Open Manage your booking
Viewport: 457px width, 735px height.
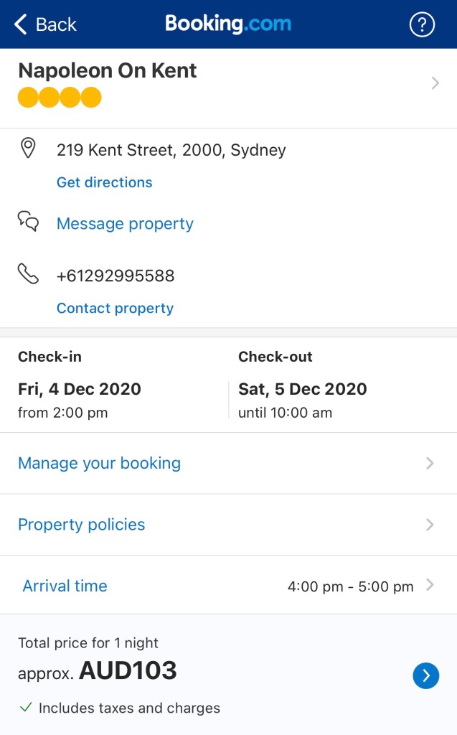[x=99, y=463]
